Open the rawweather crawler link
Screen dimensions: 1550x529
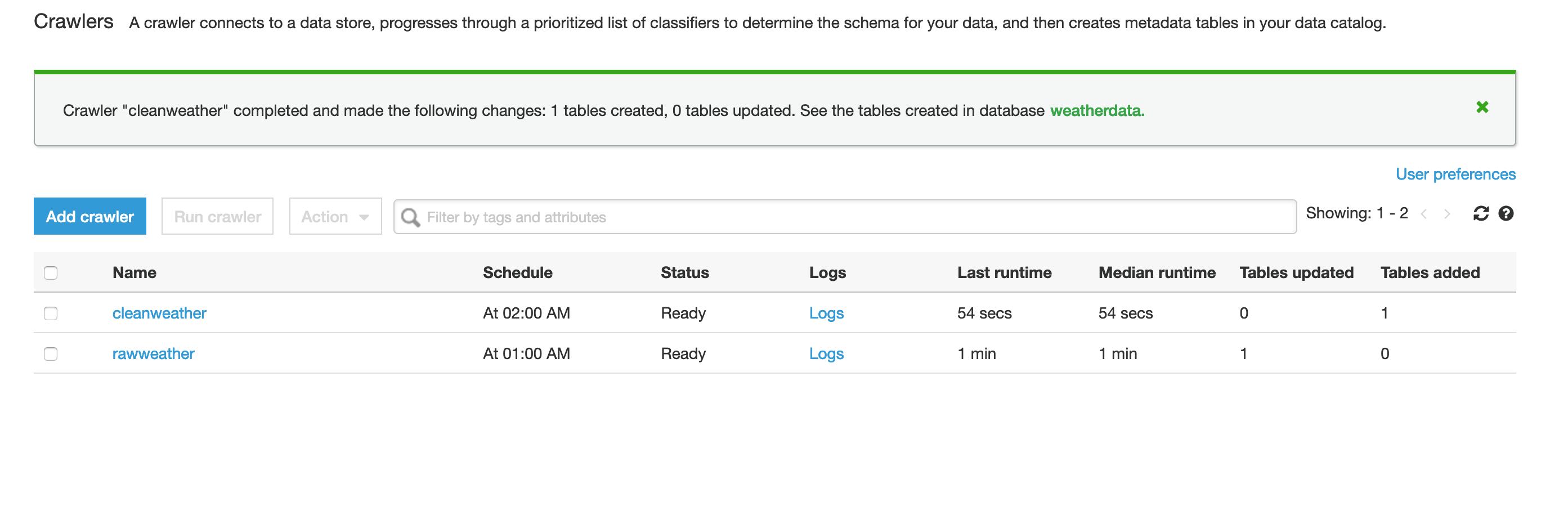[153, 354]
